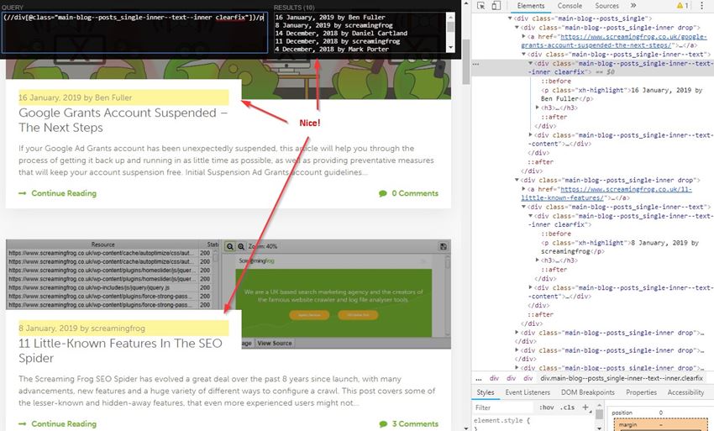Collapse the selected text--inner clearfix div
Image resolution: width=714 pixels, height=431 pixels.
(530, 63)
